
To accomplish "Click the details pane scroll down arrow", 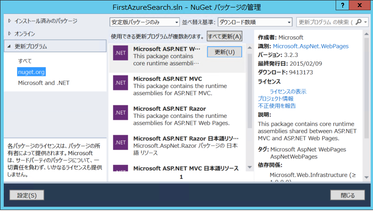I will click(x=366, y=177).
